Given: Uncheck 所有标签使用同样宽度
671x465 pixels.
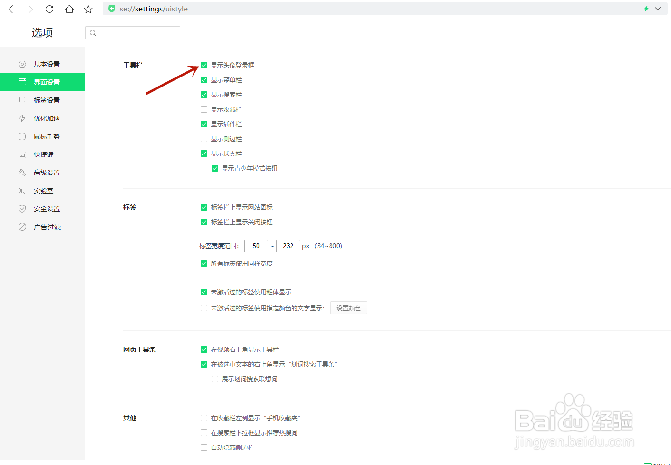Looking at the screenshot, I should pyautogui.click(x=204, y=263).
